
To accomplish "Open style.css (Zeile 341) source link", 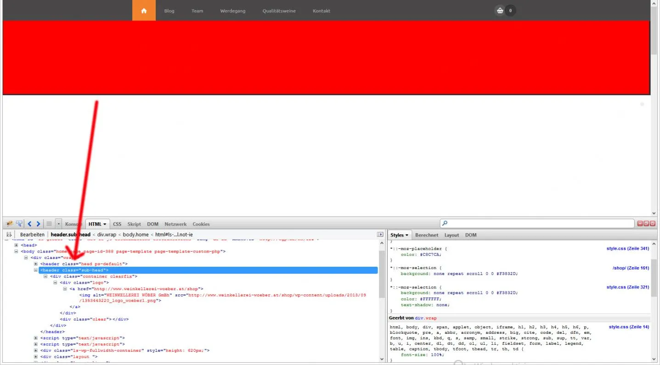I will coord(627,248).
